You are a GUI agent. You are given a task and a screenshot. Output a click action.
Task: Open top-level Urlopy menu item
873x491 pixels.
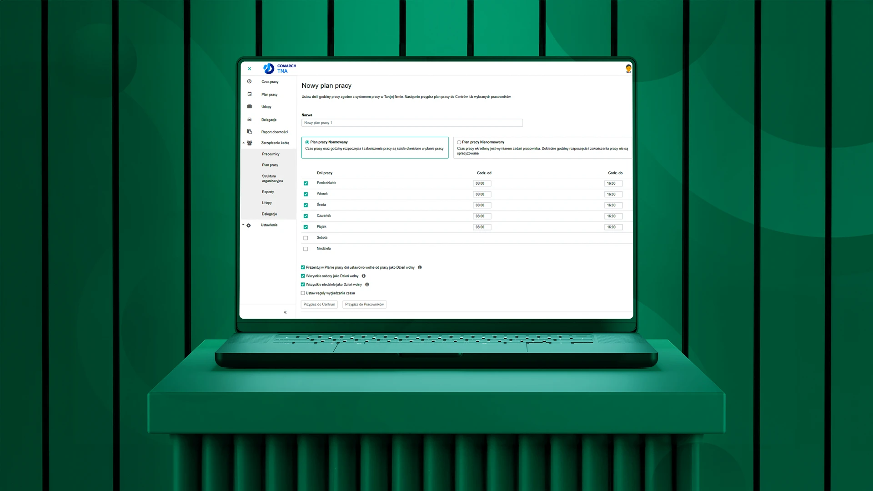(266, 107)
